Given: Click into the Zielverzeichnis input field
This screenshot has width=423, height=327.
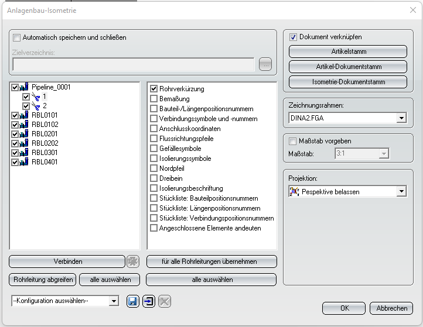Looking at the screenshot, I should [134, 64].
